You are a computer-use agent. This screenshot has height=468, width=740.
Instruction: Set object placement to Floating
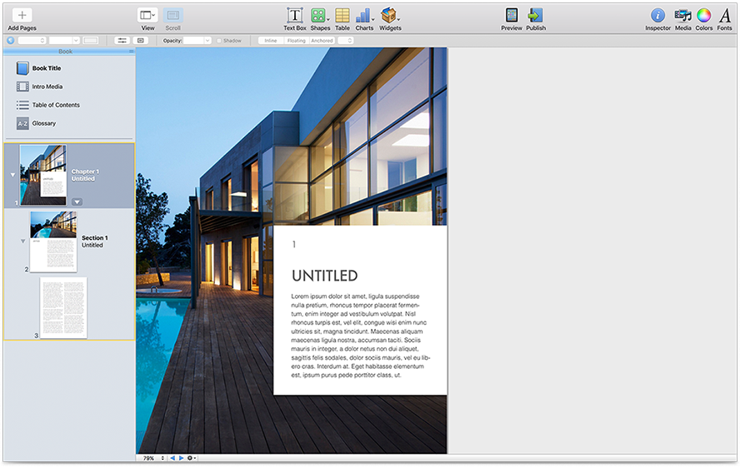296,41
